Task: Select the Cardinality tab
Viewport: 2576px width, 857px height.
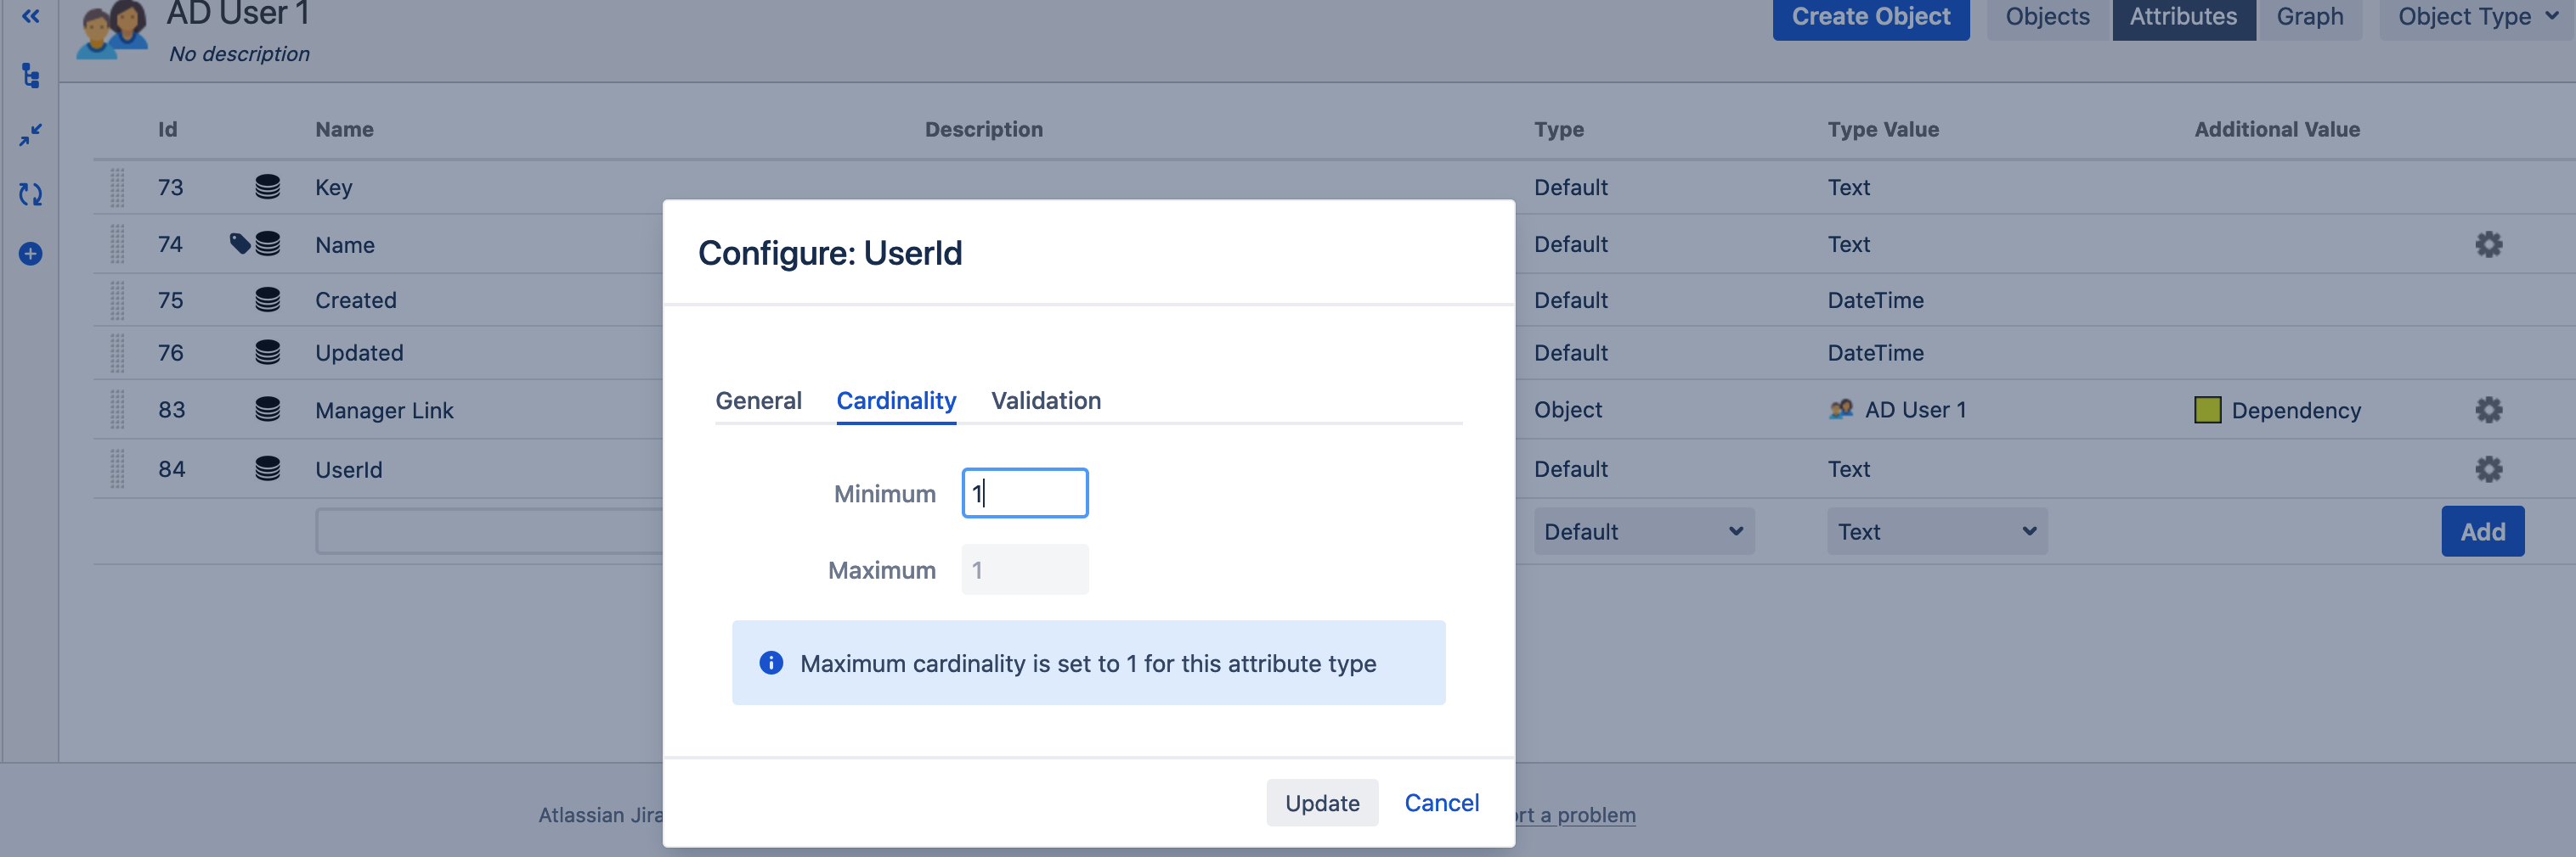Action: pos(896,400)
